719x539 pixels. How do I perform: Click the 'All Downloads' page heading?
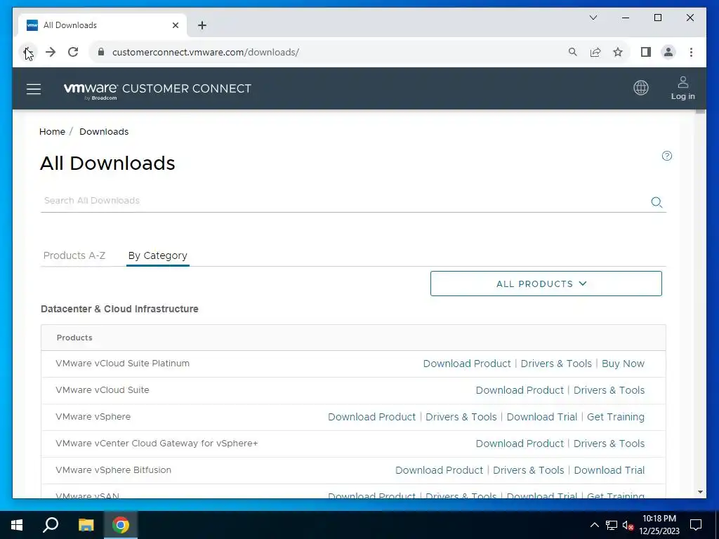click(107, 163)
